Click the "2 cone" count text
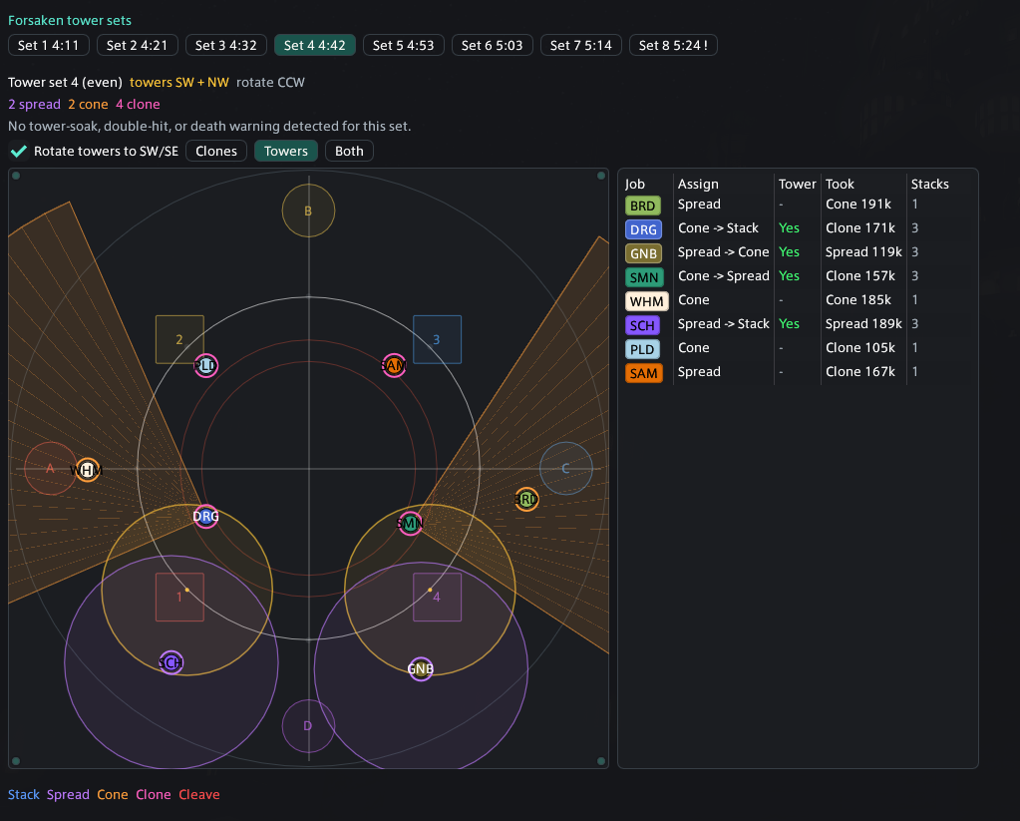The image size is (1020, 821). (x=88, y=104)
